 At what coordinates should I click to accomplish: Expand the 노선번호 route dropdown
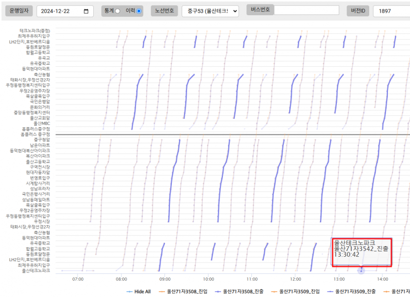tap(210, 11)
